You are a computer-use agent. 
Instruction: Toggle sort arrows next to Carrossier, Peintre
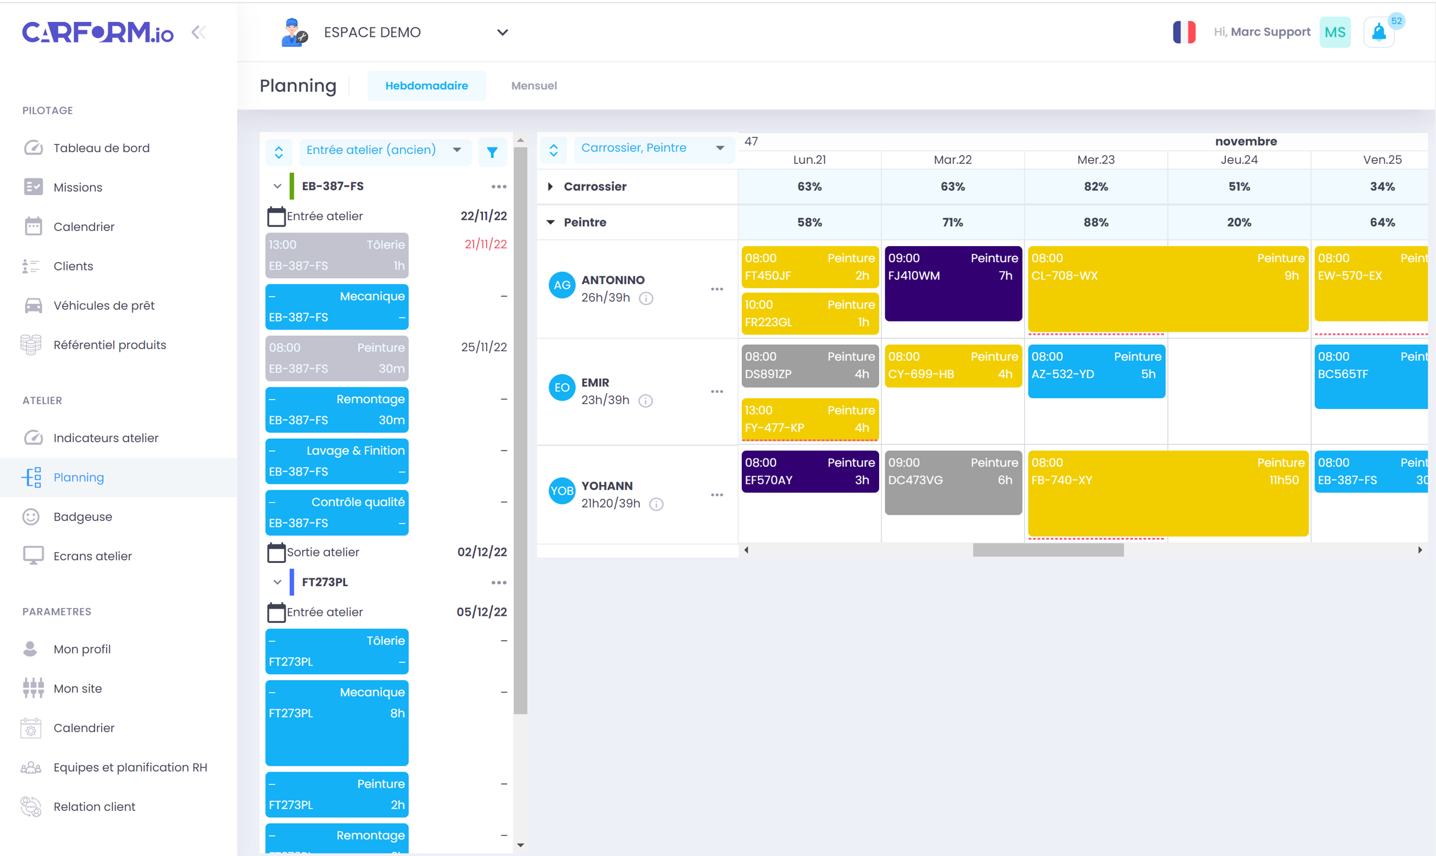pos(554,150)
